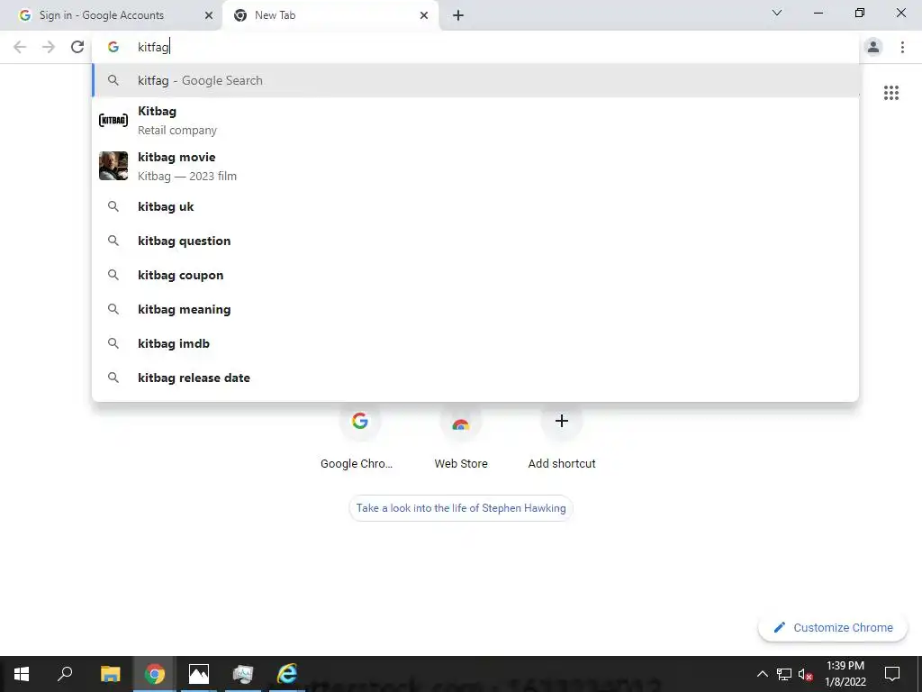Open the Google apps grid
Screen dimensions: 922x692
coord(890,93)
